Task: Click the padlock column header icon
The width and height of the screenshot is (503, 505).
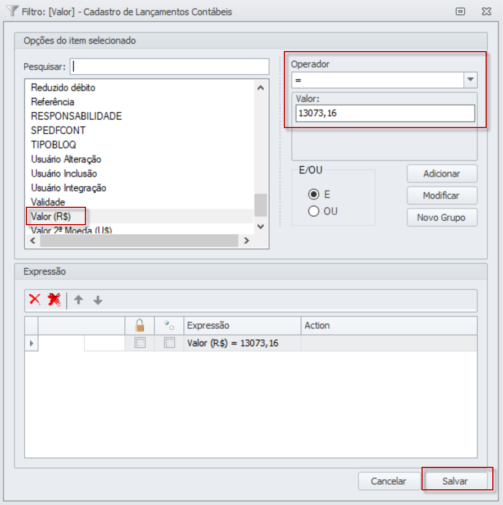Action: point(139,325)
